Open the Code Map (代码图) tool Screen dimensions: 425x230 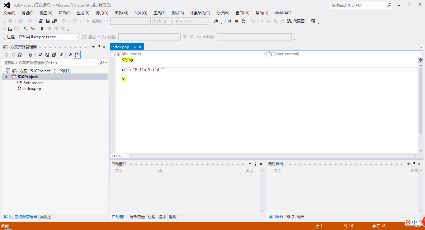click(296, 21)
